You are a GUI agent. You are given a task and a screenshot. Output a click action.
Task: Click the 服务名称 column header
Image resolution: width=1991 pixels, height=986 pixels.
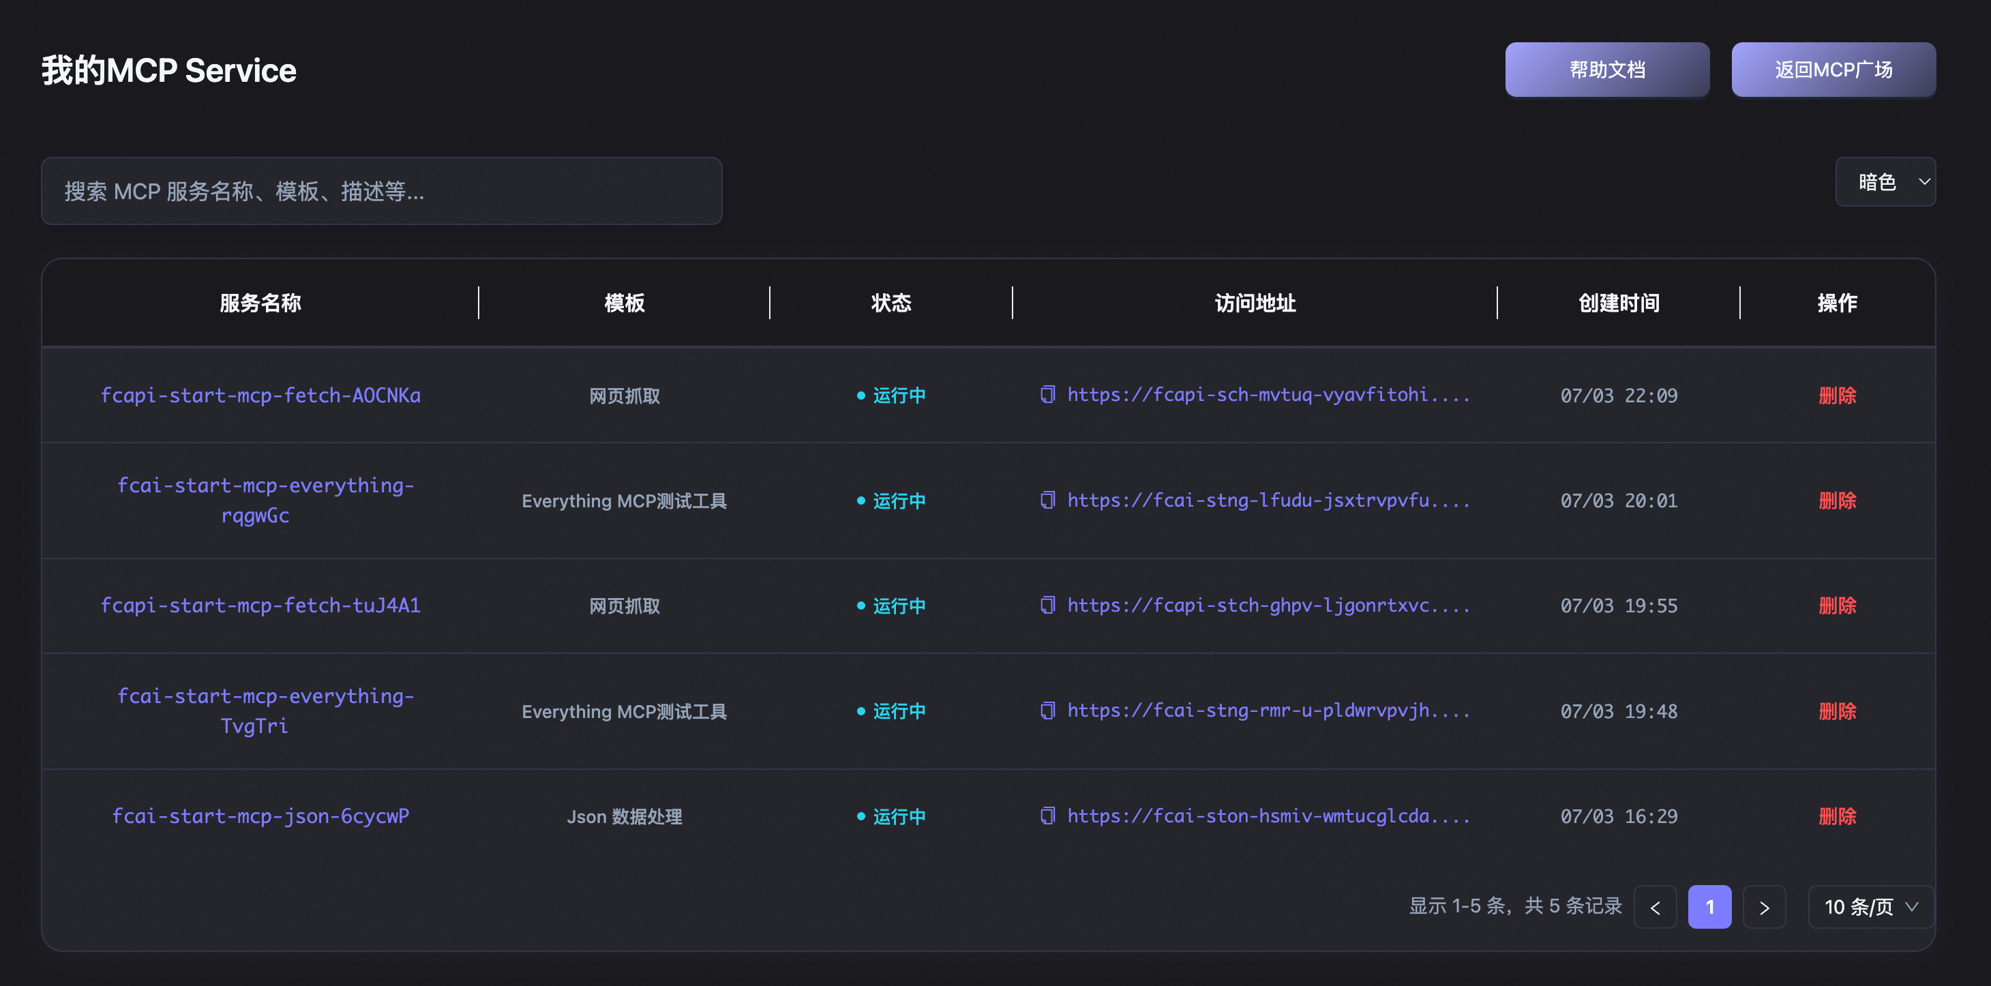[260, 303]
